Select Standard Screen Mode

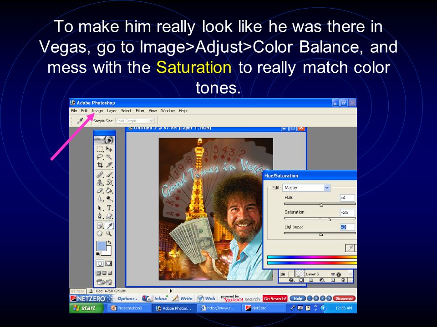point(98,273)
